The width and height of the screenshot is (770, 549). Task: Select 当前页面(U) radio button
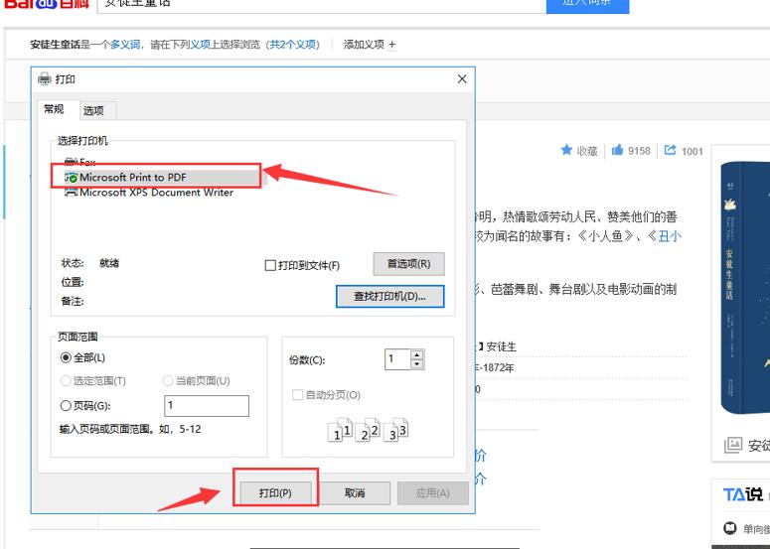(168, 380)
